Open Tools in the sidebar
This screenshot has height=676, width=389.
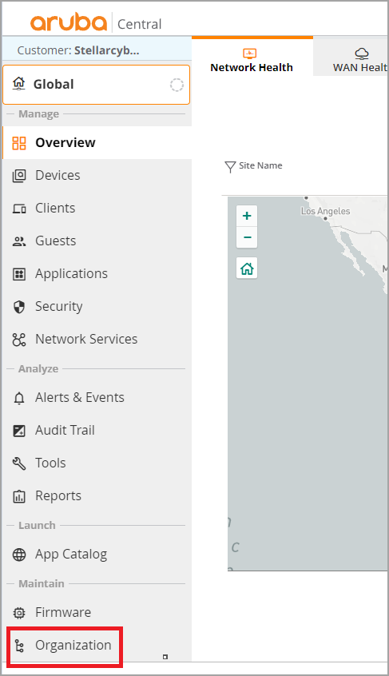click(97, 463)
